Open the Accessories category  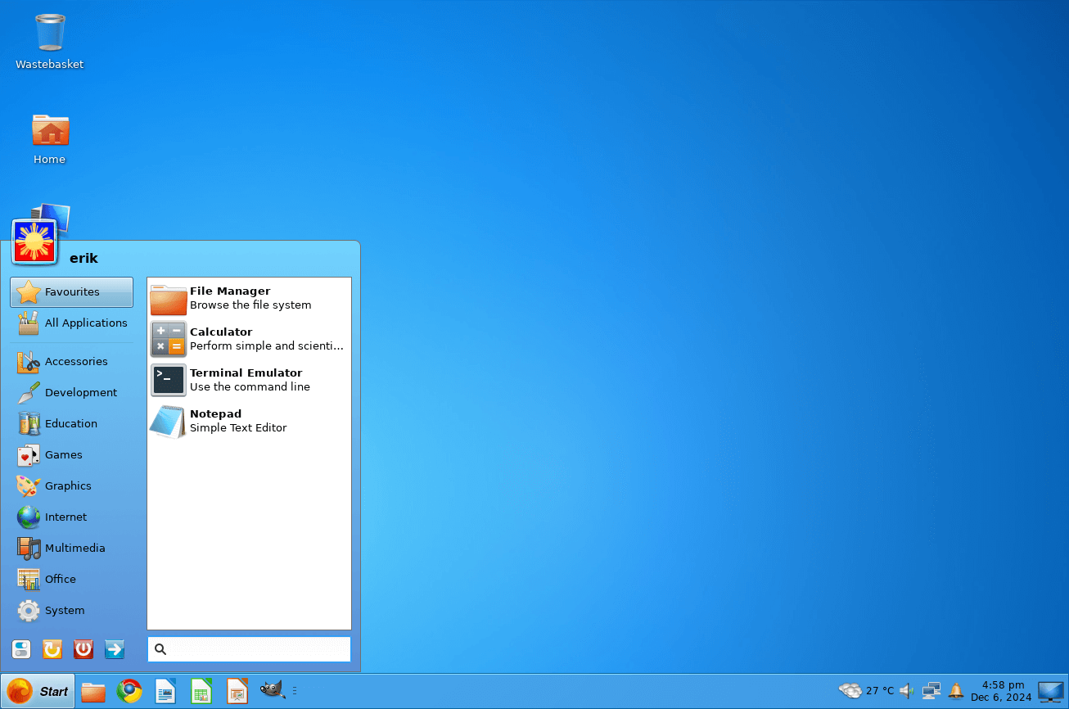click(72, 362)
